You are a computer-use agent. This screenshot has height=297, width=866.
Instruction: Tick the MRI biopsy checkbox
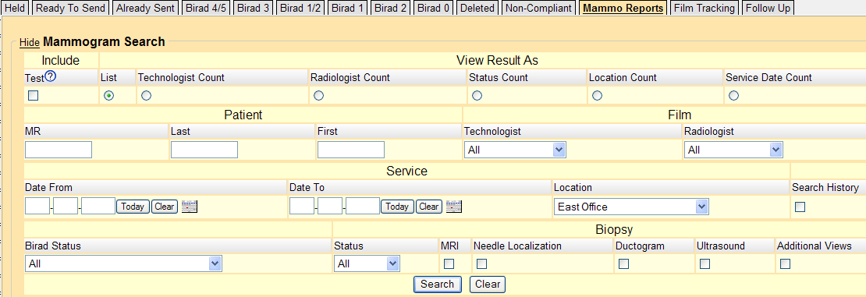tap(449, 264)
